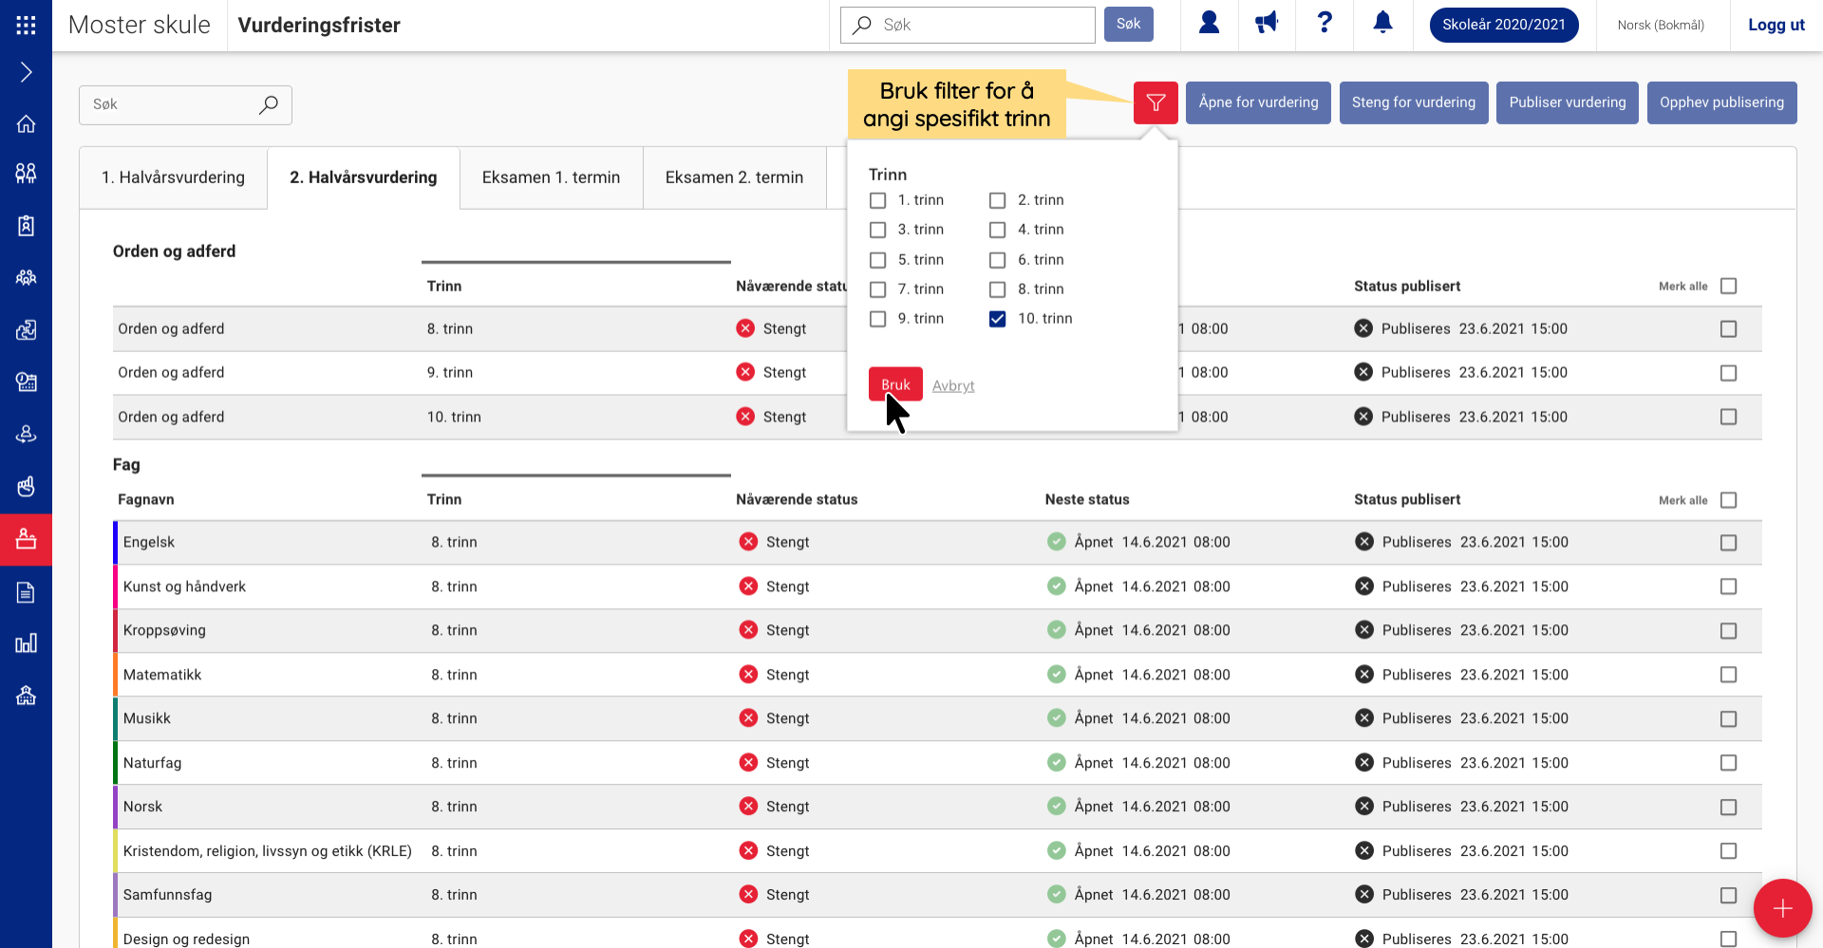
Task: Check the 1. trinn filter checkbox
Action: pos(878,200)
